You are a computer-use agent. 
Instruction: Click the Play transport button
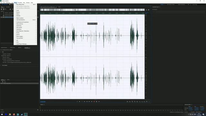[80, 101]
